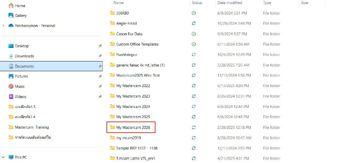Sort files by the Status column
The image size is (359, 163).
pos(197,3)
